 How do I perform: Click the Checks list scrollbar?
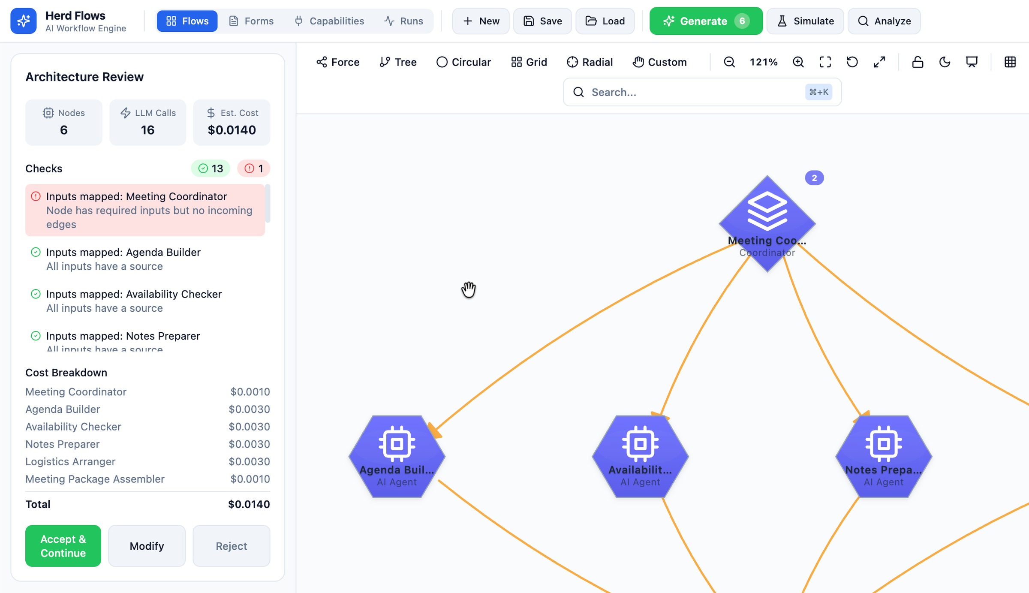tap(268, 204)
